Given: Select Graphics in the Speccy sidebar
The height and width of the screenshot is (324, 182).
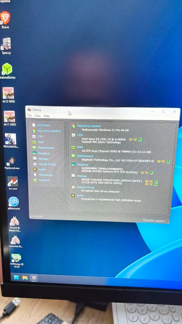Looking at the screenshot, I should 44,153.
